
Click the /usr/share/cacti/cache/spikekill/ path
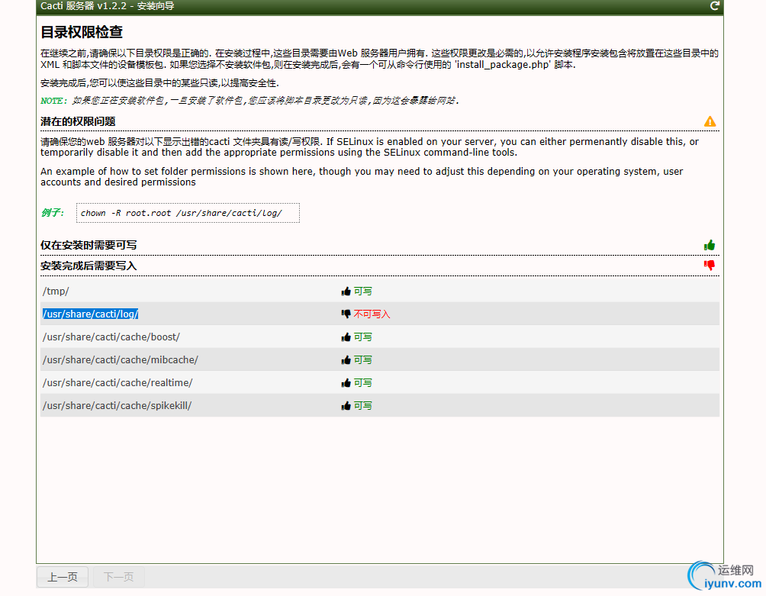[x=117, y=406]
